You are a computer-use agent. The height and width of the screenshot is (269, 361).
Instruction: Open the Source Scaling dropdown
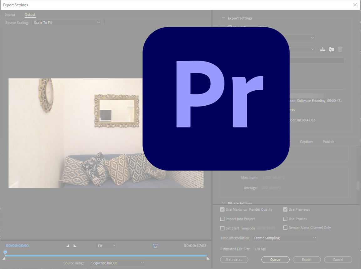[67, 23]
